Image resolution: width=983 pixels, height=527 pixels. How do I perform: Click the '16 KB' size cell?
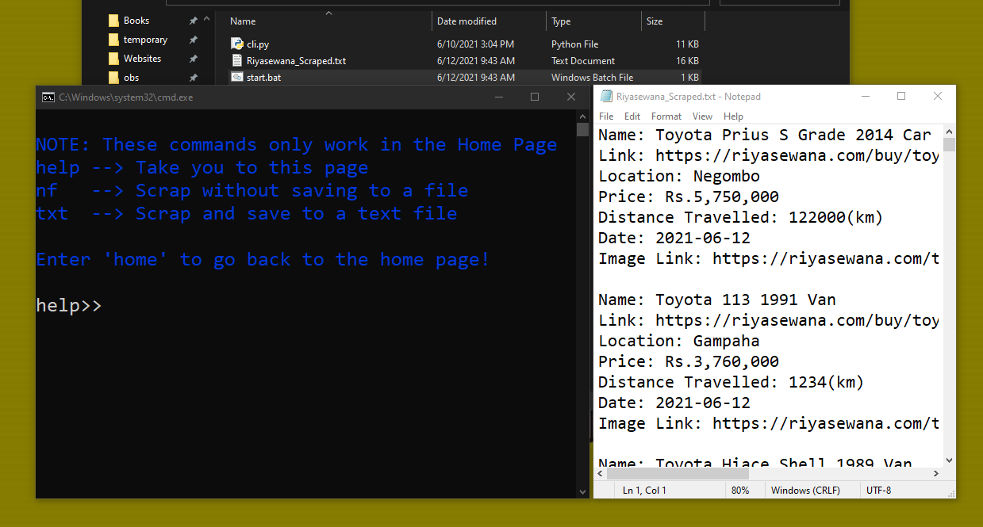point(687,61)
